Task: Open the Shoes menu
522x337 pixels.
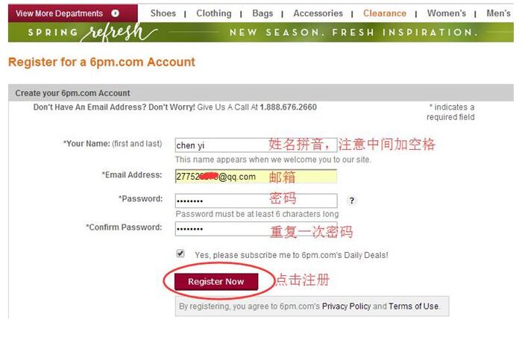Action: tap(163, 13)
